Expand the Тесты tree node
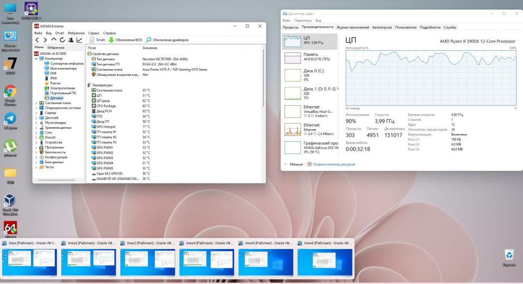 37,167
